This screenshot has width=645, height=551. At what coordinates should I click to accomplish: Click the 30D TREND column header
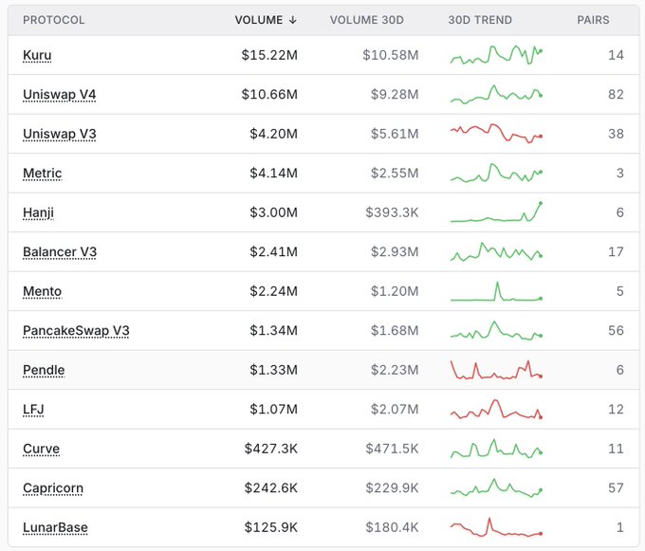pos(480,20)
